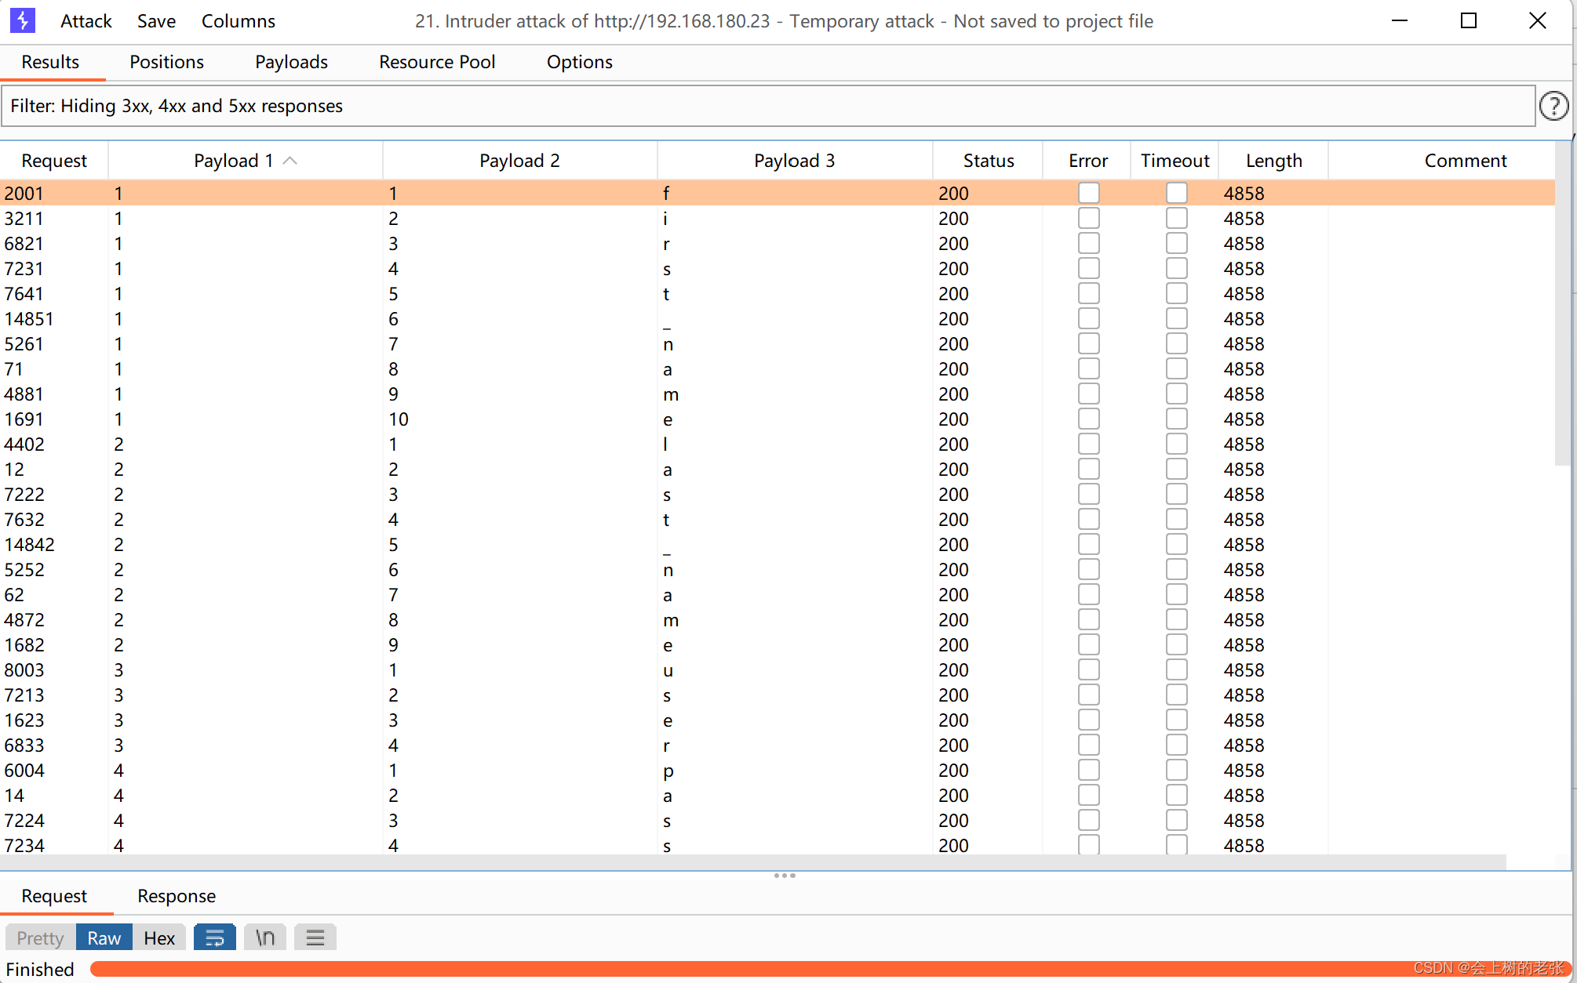
Task: Select request 71 row
Action: pos(778,368)
